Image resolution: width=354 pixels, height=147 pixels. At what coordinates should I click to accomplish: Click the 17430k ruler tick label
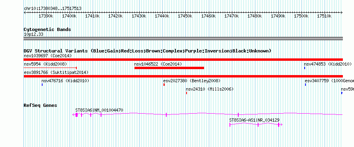139,16
